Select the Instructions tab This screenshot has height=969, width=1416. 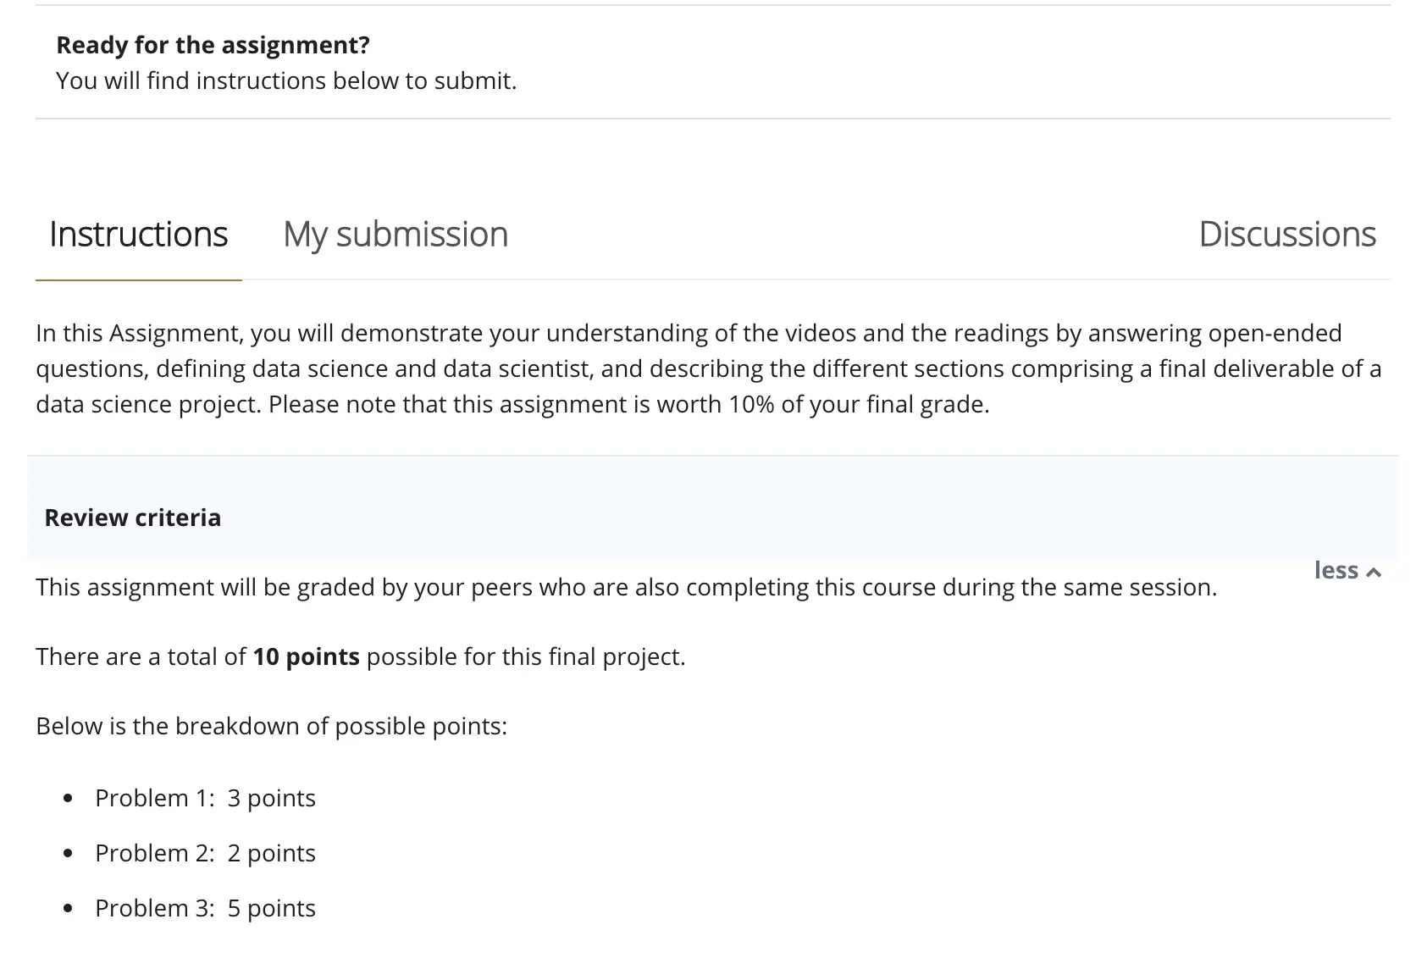(138, 235)
